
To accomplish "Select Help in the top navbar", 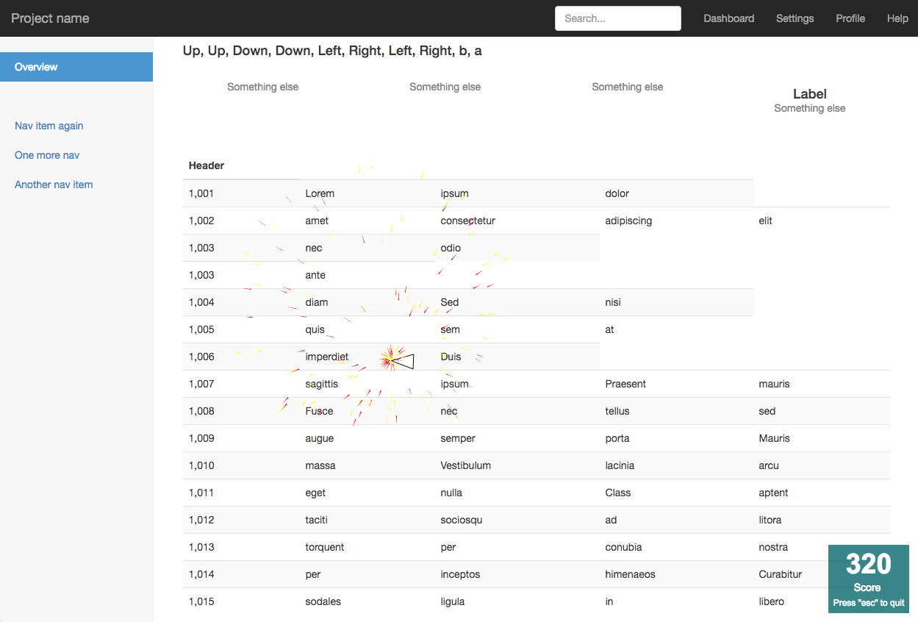I will click(897, 18).
